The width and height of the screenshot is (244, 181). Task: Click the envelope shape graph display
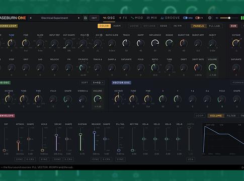tap(223, 139)
